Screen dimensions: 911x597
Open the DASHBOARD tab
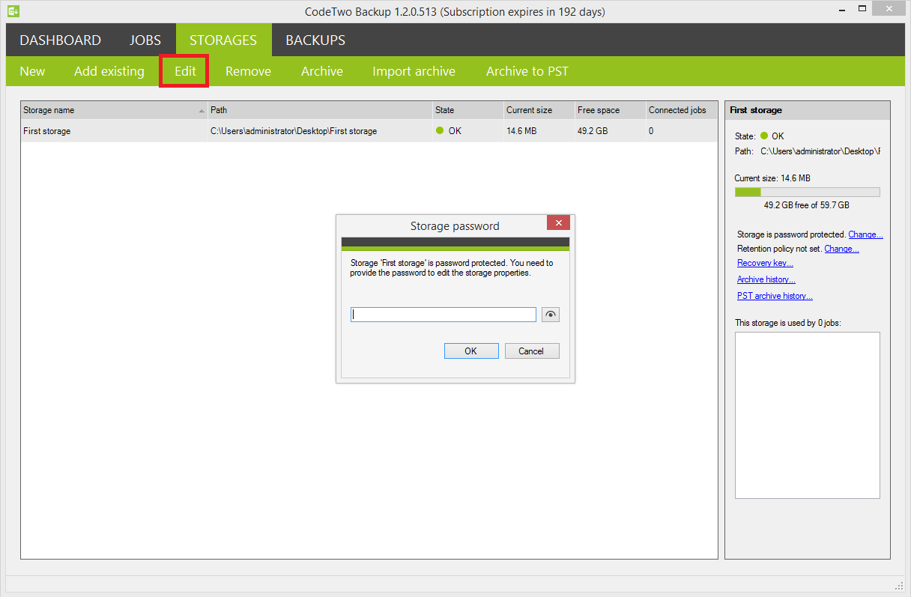[x=59, y=40]
